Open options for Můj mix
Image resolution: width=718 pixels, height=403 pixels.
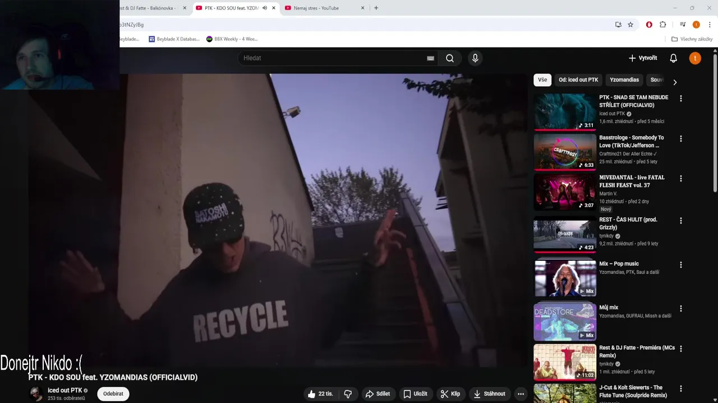[681, 308]
